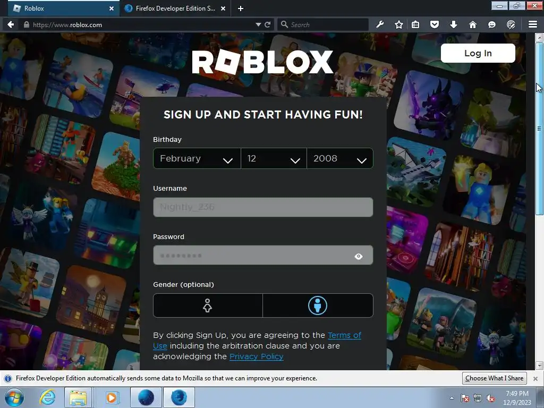Click the Password input field
The width and height of the screenshot is (544, 408).
[x=263, y=256]
